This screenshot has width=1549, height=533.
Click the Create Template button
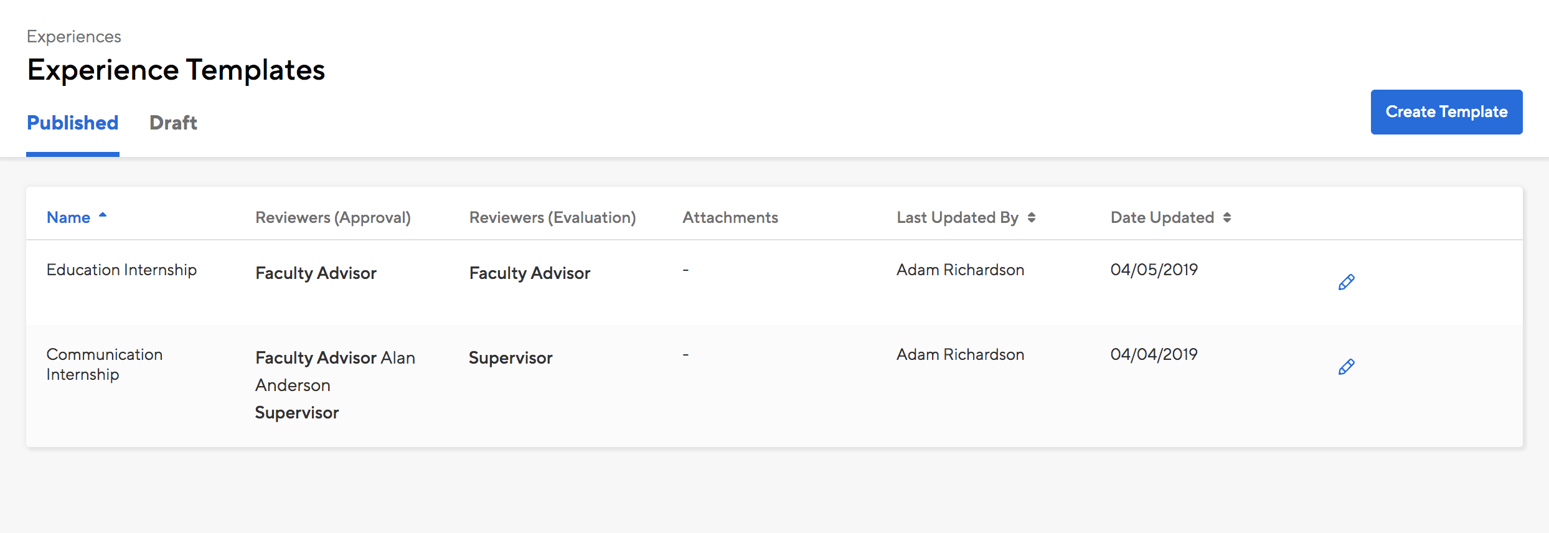point(1446,112)
